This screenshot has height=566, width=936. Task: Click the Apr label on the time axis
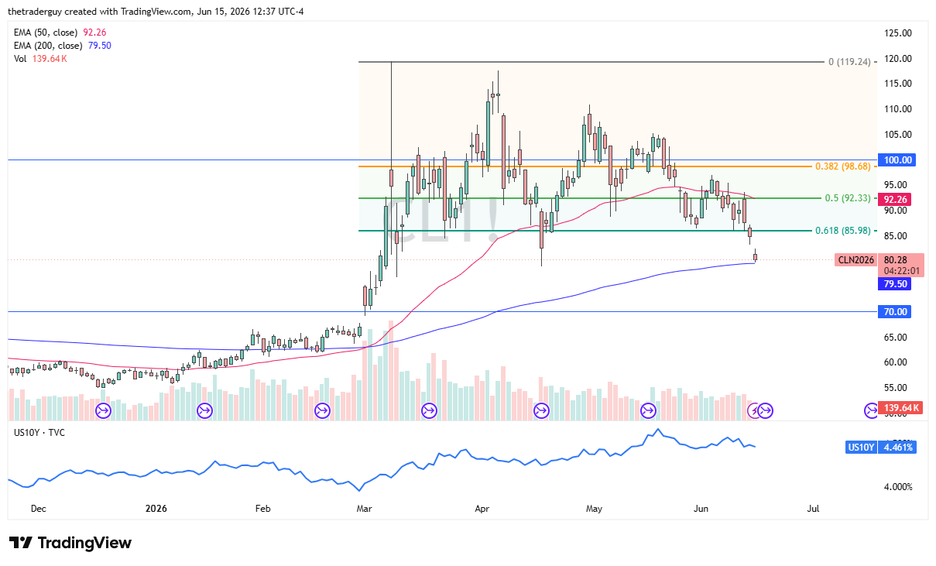pyautogui.click(x=482, y=509)
